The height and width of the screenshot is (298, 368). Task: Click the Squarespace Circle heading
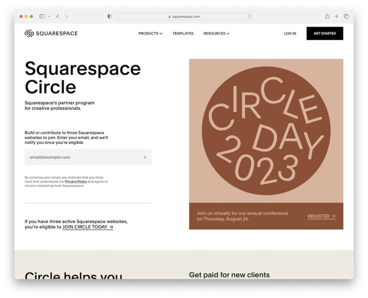pos(83,78)
